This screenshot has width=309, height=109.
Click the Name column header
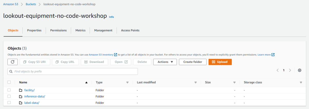tap(23, 82)
